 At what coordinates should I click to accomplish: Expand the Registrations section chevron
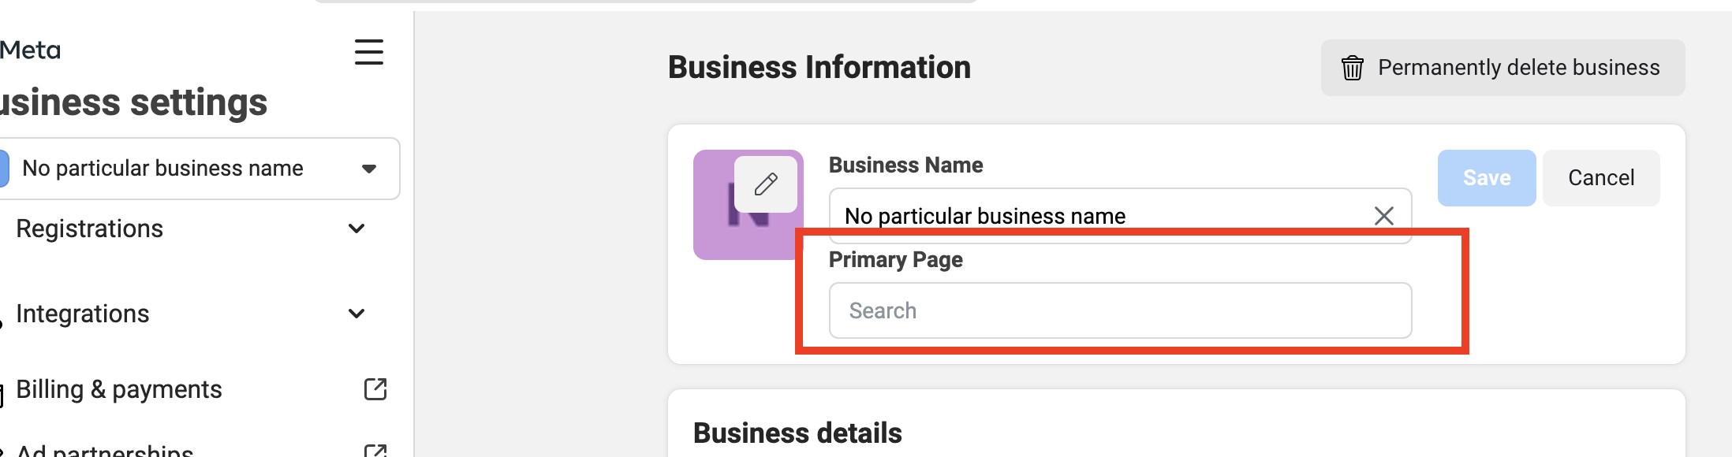(356, 228)
